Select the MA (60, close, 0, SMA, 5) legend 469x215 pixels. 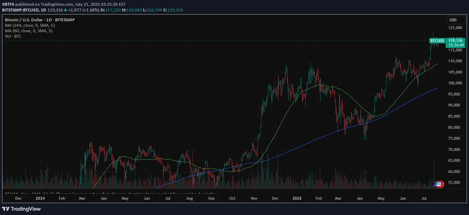[x=29, y=31]
